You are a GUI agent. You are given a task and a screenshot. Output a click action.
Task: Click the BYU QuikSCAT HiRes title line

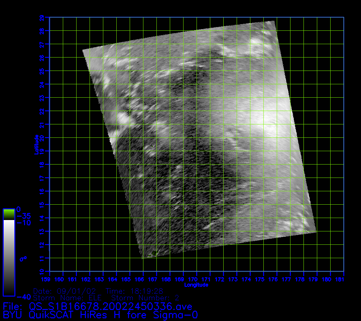coord(100,315)
